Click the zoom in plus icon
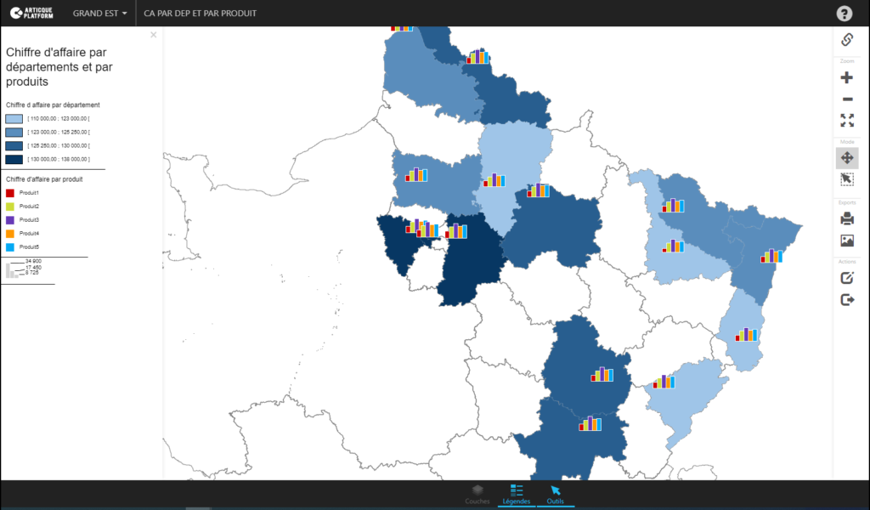Image resolution: width=870 pixels, height=510 pixels. [x=846, y=76]
